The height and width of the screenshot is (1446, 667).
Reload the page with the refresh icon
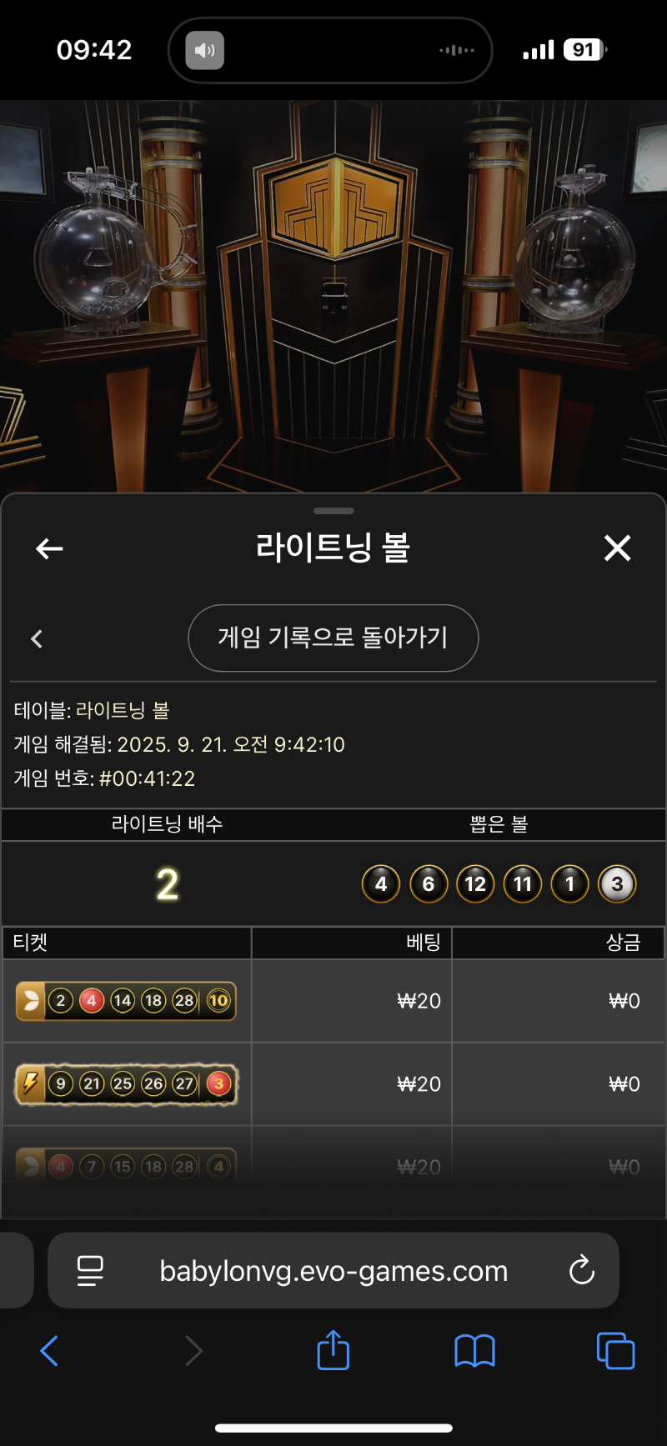(581, 1270)
